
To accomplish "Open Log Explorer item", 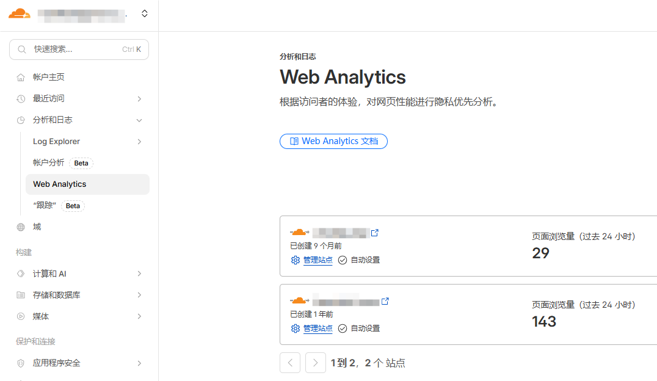I will 56,142.
